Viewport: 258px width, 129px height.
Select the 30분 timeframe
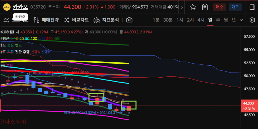[x=168, y=20]
